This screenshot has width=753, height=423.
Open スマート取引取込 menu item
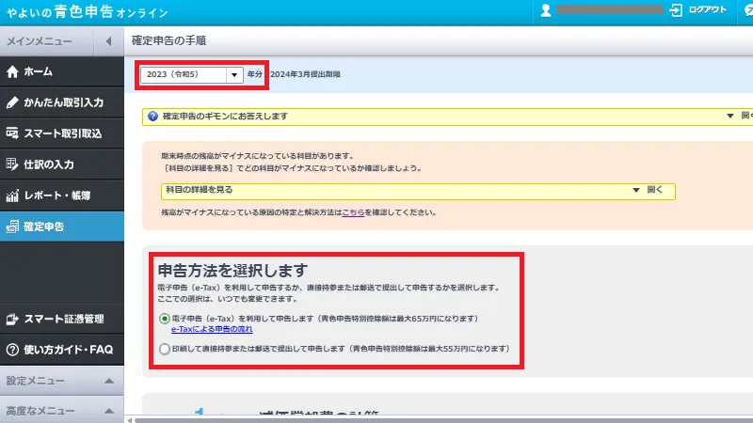(x=62, y=133)
